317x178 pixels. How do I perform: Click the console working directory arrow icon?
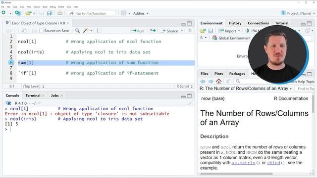39,103
